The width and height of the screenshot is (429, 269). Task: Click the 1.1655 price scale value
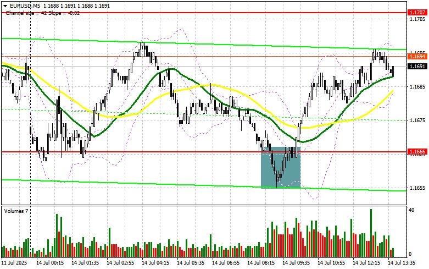pyautogui.click(x=417, y=188)
